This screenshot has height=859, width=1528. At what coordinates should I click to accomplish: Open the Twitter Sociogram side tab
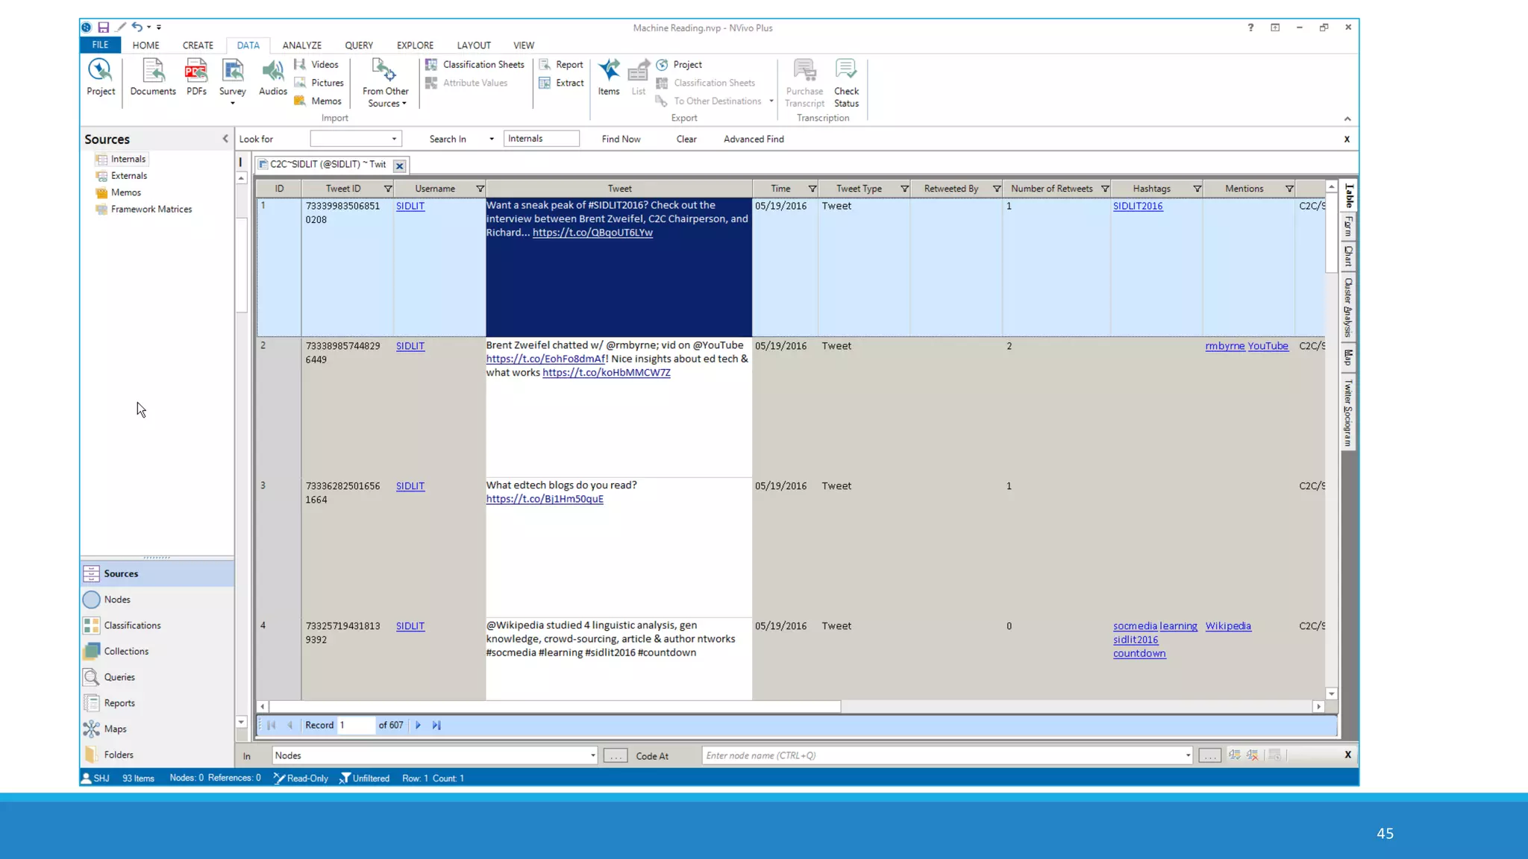[1347, 413]
